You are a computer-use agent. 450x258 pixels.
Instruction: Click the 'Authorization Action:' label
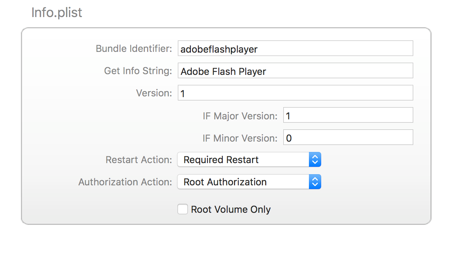125,182
